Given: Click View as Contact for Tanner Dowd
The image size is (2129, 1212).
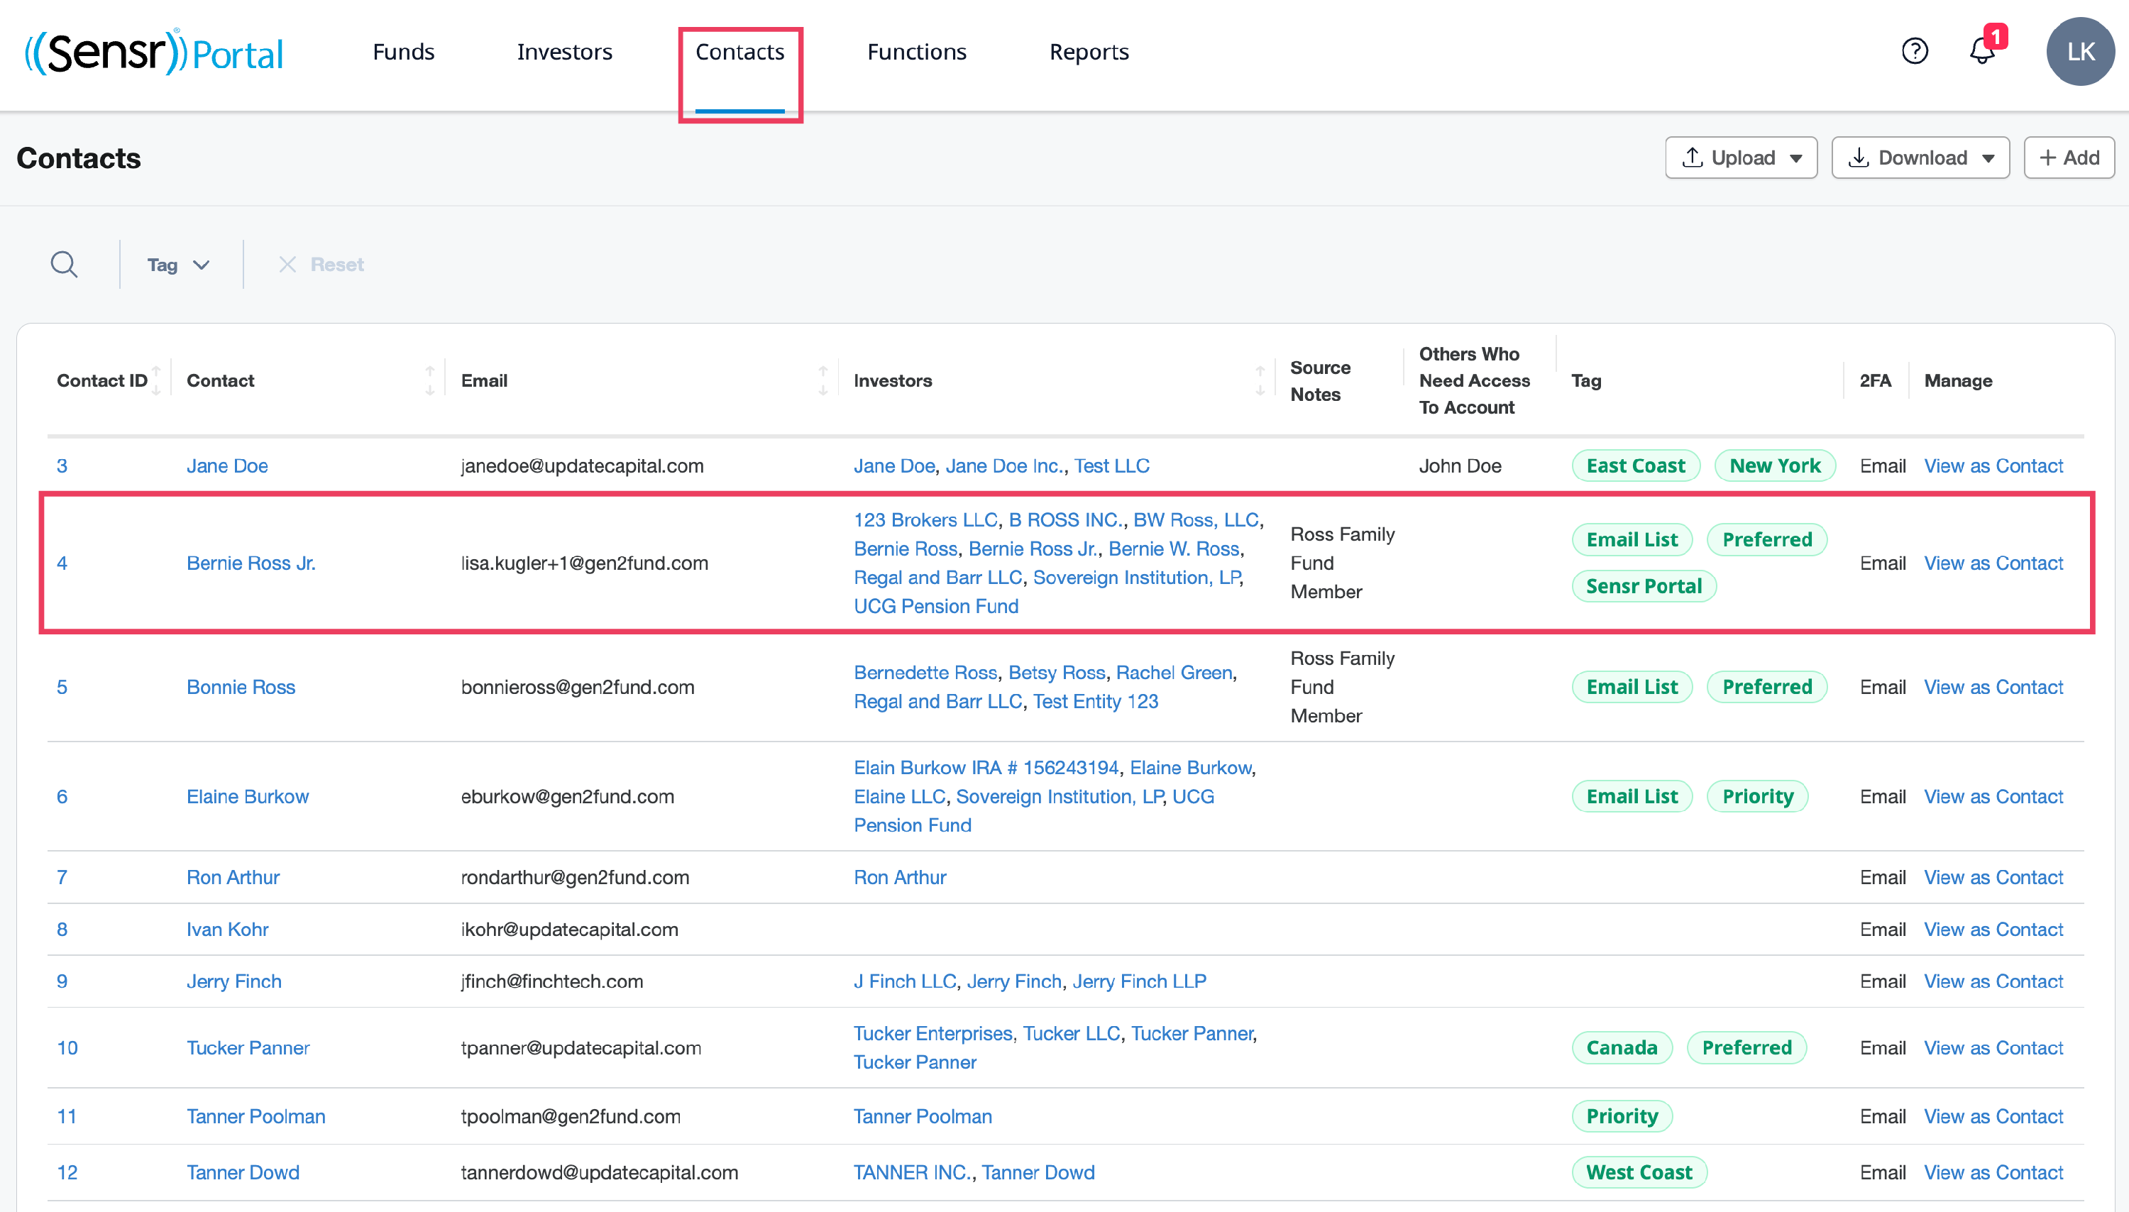Looking at the screenshot, I should (x=1993, y=1172).
